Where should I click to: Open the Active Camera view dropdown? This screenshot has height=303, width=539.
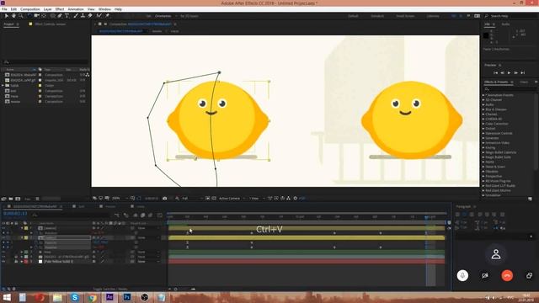232,199
